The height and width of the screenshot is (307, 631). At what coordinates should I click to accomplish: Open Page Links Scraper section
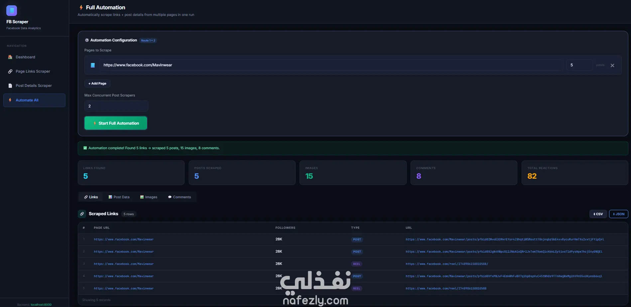coord(34,71)
